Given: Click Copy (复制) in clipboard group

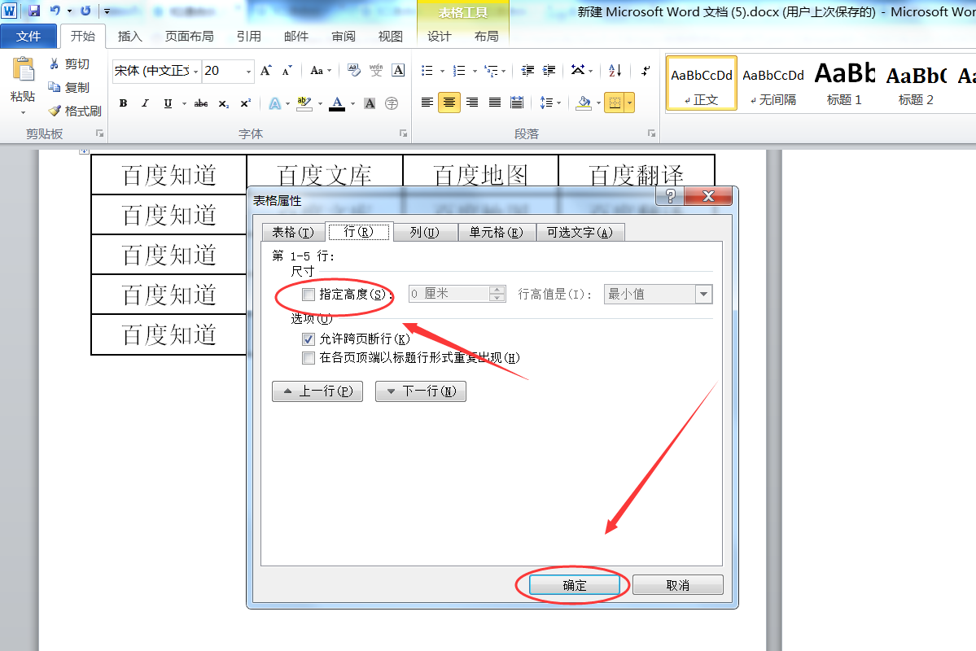Looking at the screenshot, I should (x=69, y=88).
